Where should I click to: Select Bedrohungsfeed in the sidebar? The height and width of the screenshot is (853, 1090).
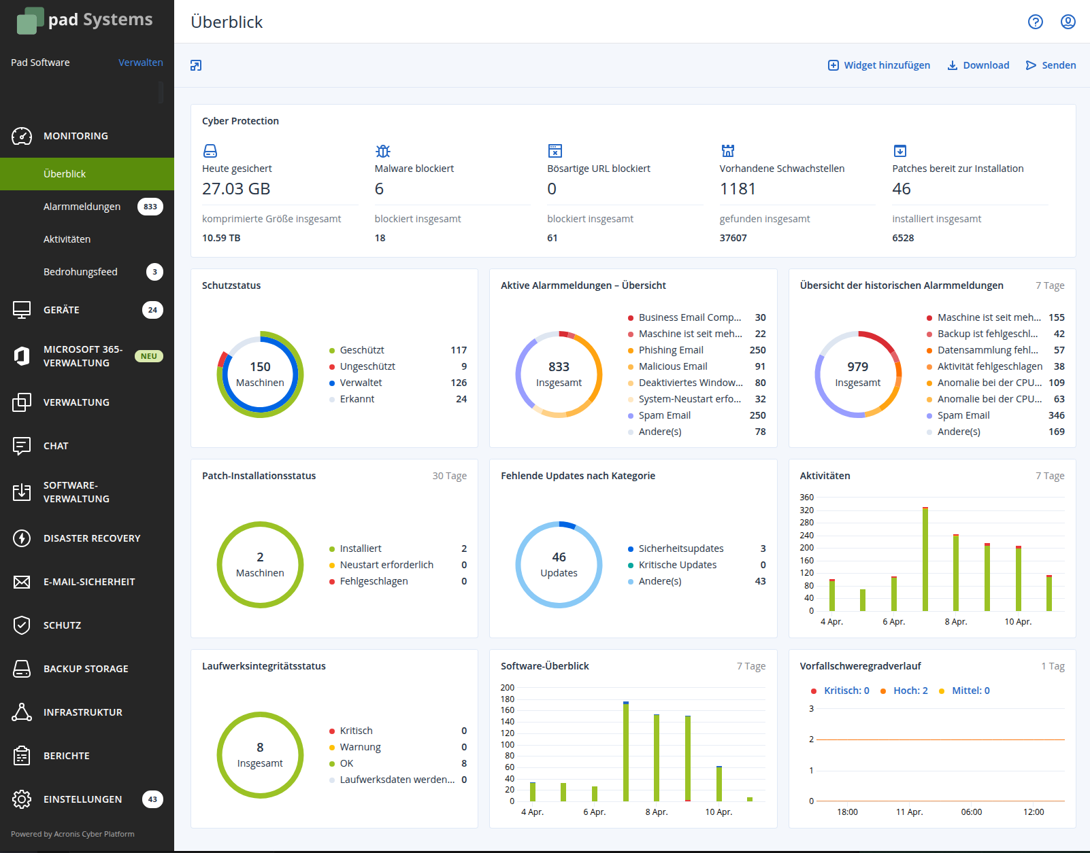80,271
